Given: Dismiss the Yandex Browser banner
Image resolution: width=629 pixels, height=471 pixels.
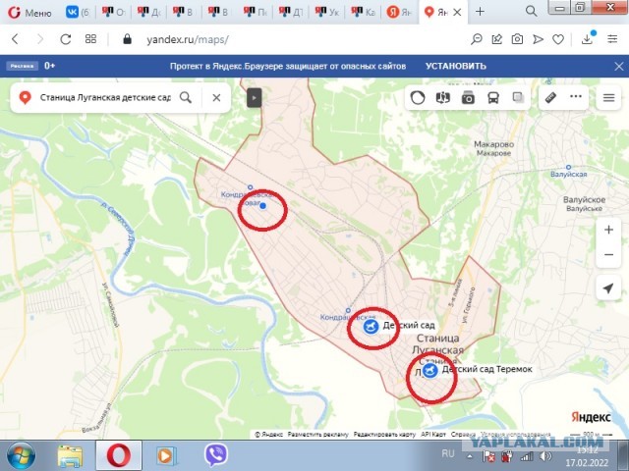Looking at the screenshot, I should coord(619,67).
